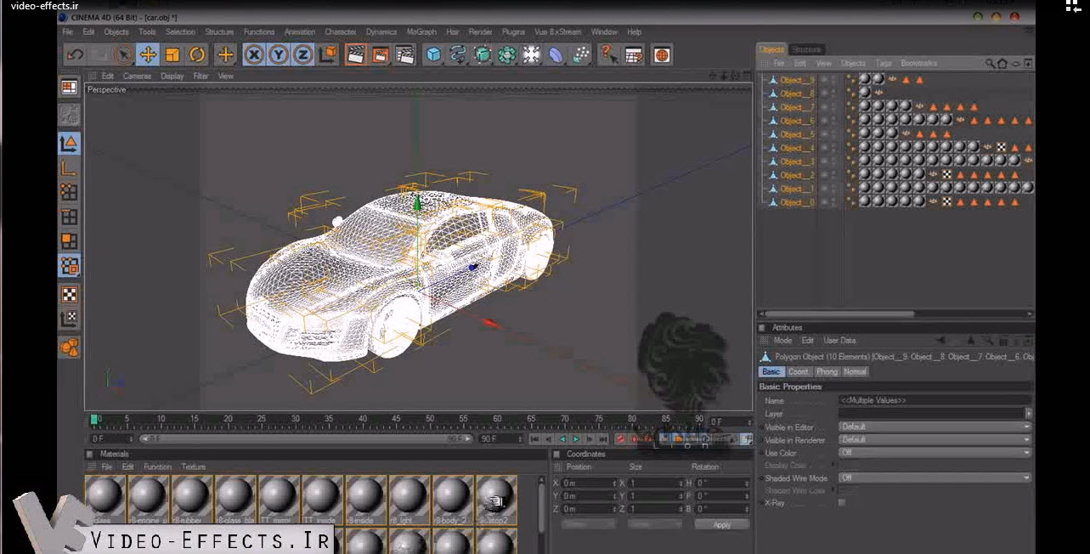Switch to the Structure tab
1090x554 pixels.
(806, 50)
